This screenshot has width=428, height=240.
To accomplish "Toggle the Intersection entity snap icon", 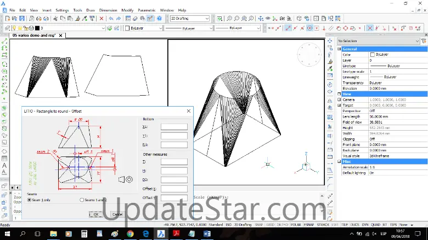I will (x=370, y=28).
